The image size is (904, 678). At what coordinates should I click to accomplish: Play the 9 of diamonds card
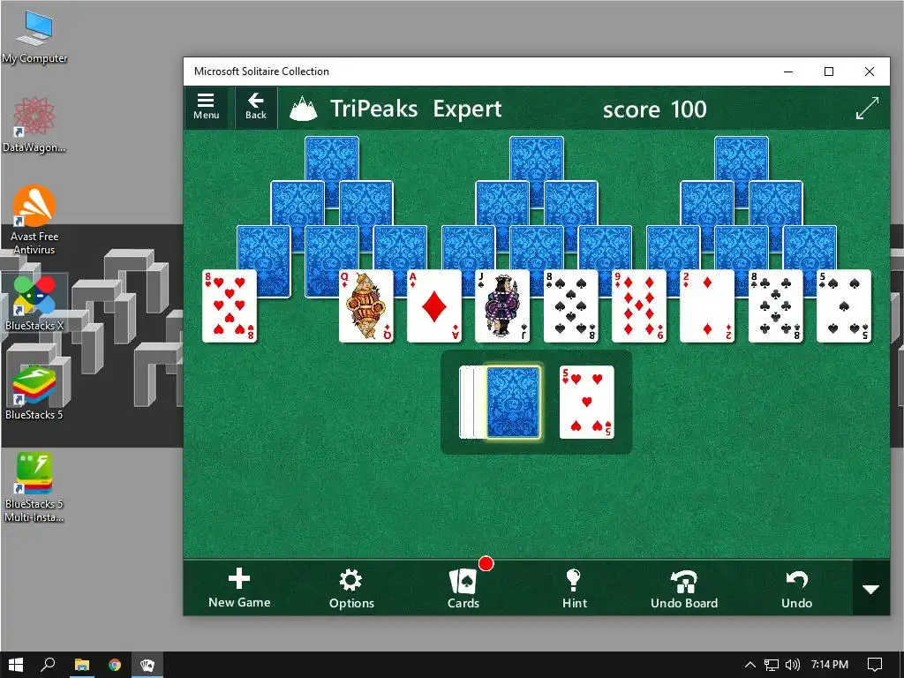(639, 305)
